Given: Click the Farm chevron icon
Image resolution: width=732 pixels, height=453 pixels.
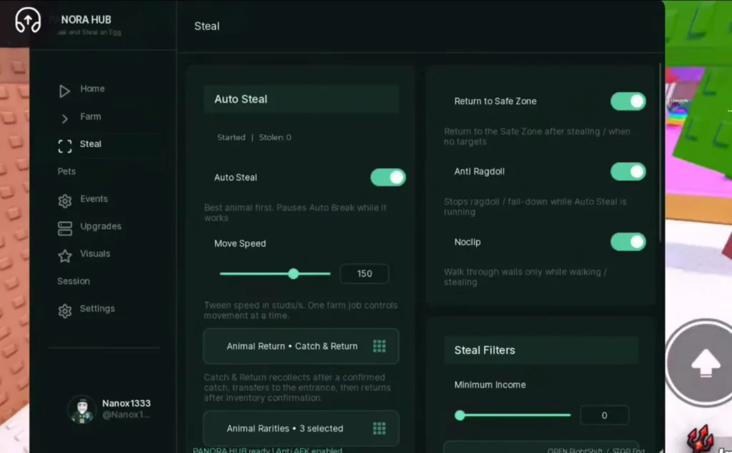Looking at the screenshot, I should click(x=65, y=119).
